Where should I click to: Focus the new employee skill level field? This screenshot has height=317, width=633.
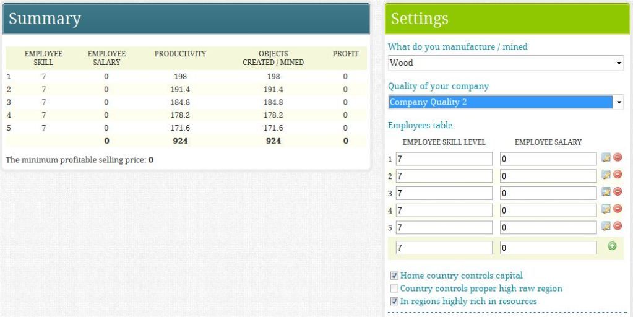(x=444, y=248)
